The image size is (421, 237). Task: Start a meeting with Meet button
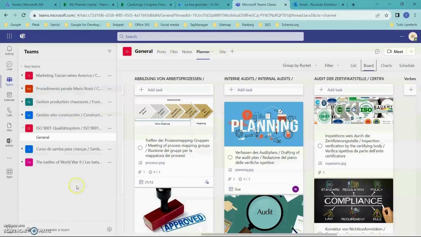(x=395, y=51)
